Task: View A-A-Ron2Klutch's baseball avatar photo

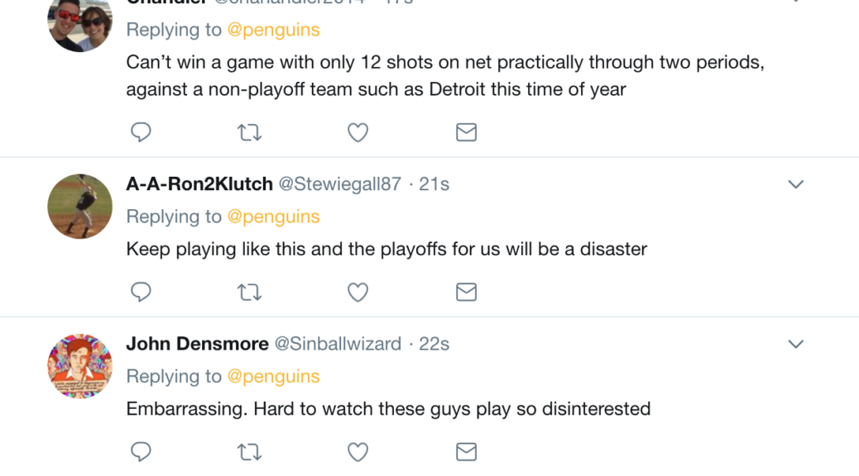Action: 80,207
